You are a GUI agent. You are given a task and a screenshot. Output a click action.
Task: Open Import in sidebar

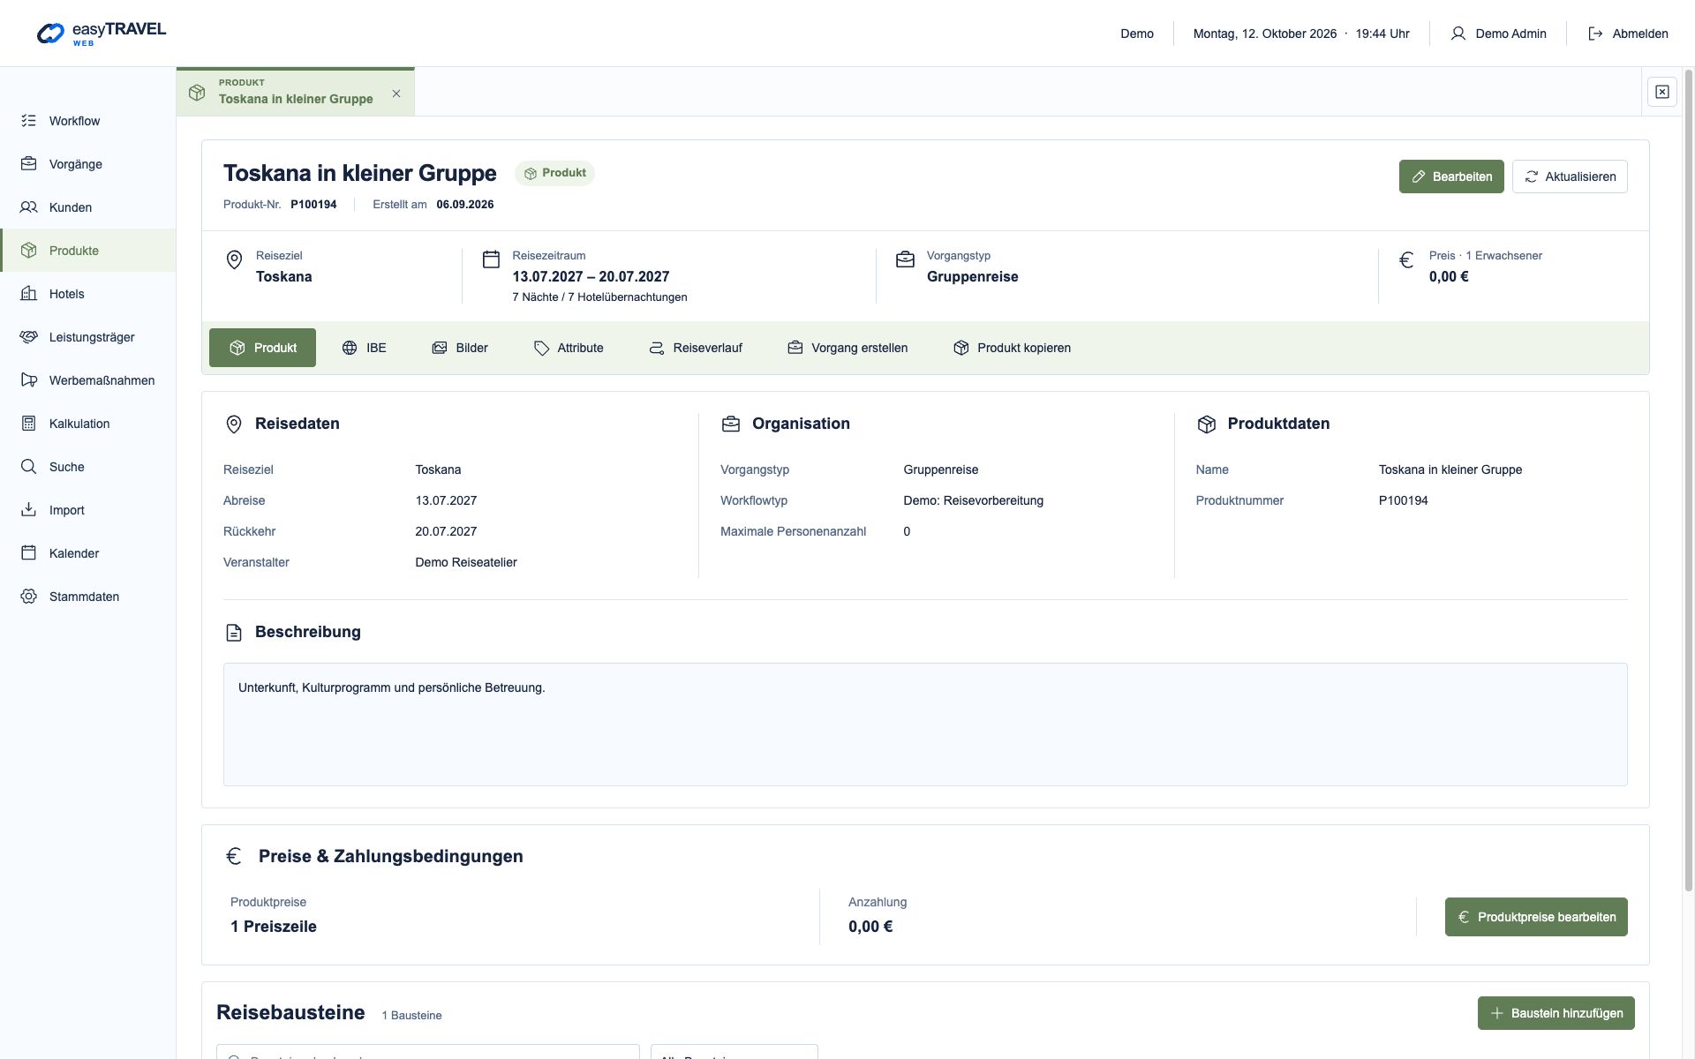[x=87, y=510]
